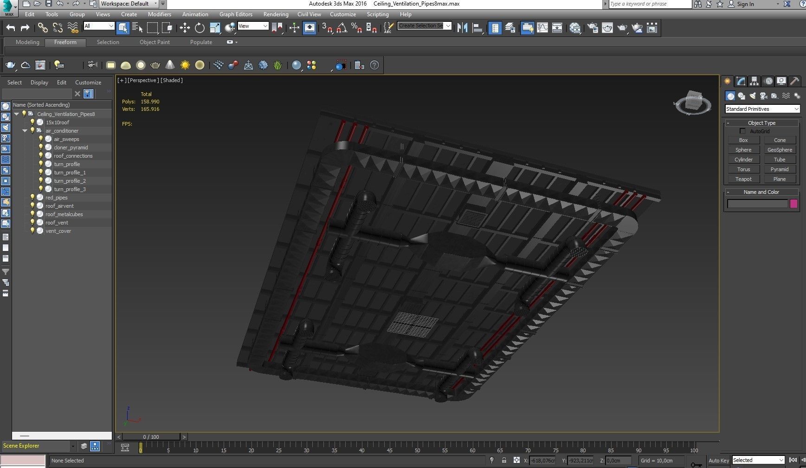The height and width of the screenshot is (468, 806).
Task: Create a Box primitive button
Action: 743,140
